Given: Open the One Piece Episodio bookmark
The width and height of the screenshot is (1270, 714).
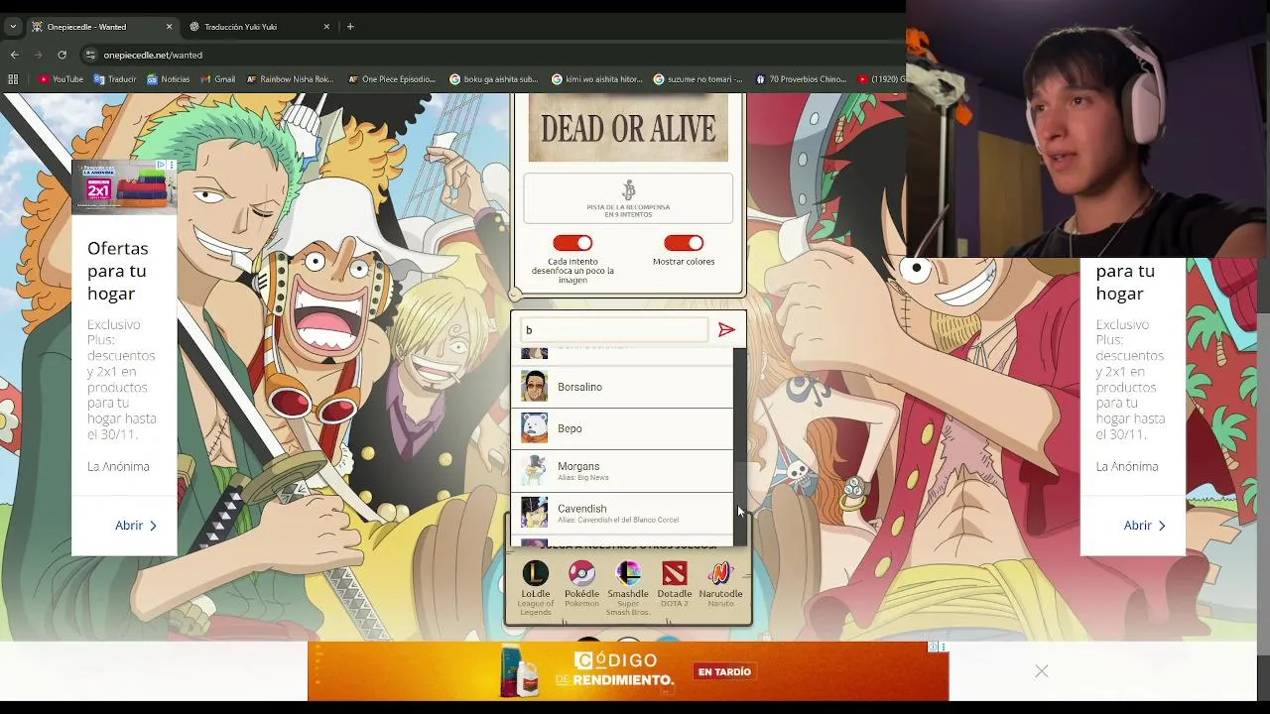Looking at the screenshot, I should point(391,79).
